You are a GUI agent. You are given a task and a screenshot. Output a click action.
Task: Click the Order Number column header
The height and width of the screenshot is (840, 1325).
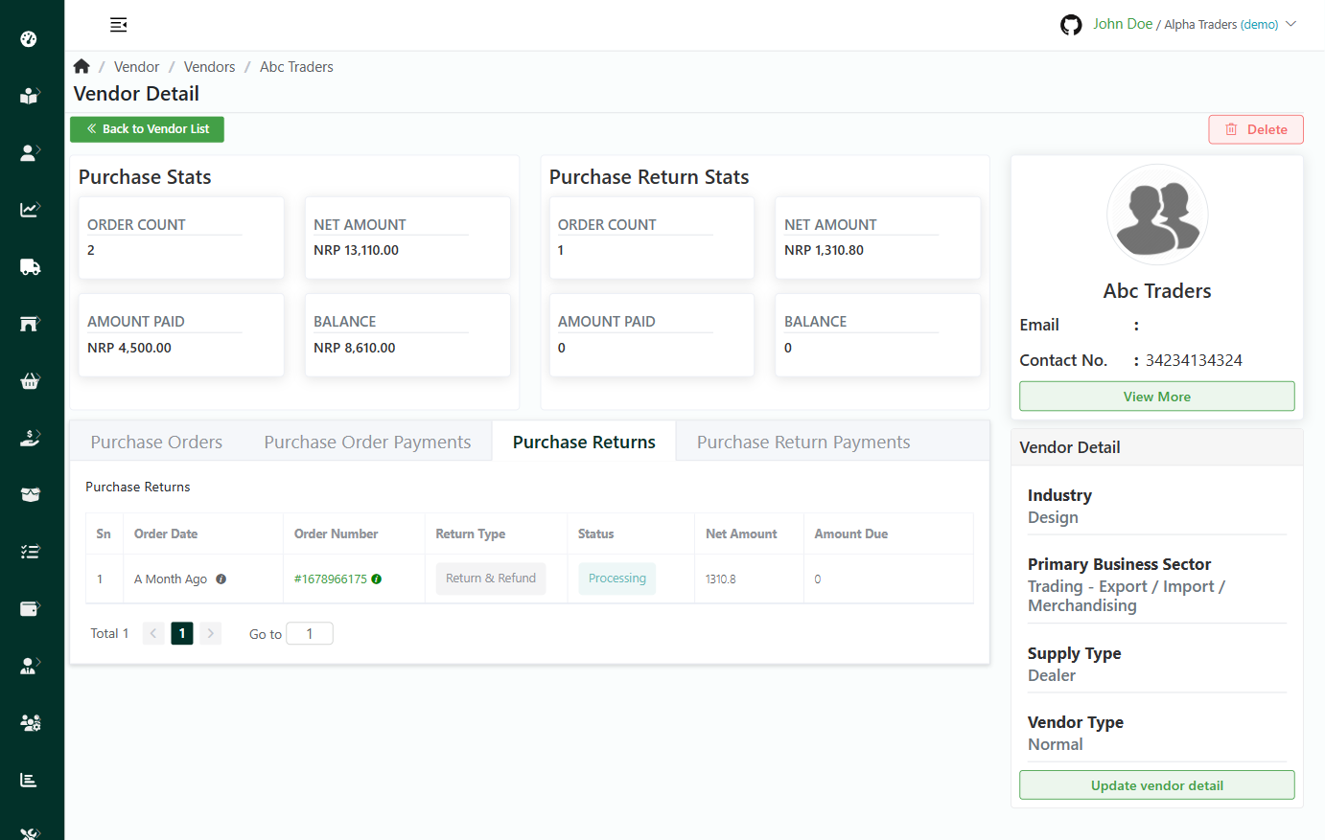click(x=337, y=534)
